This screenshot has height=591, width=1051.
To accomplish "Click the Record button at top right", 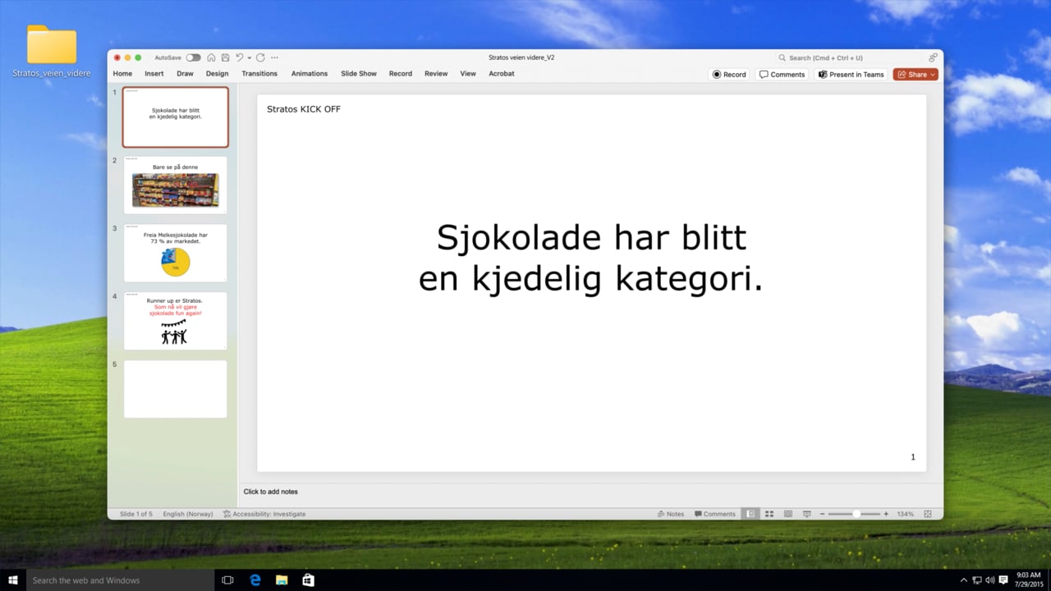I will coord(729,75).
